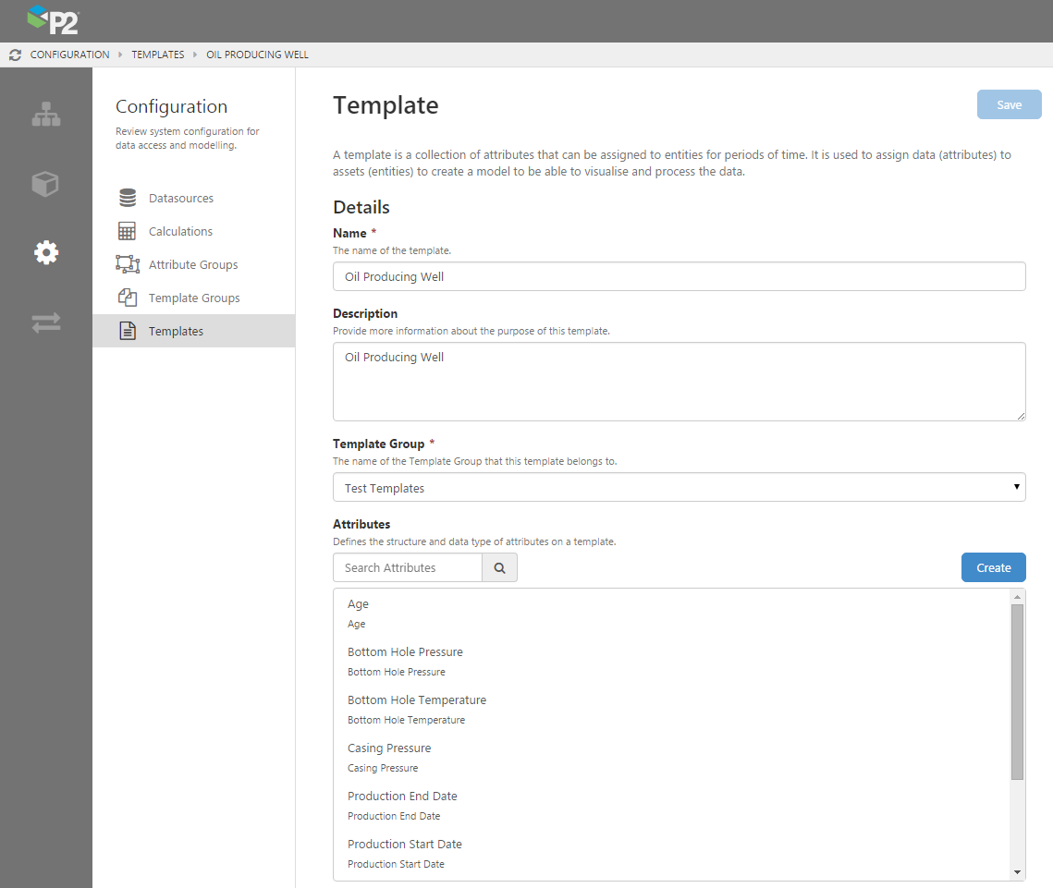The height and width of the screenshot is (888, 1053).
Task: Click the P2 logo in header
Action: pos(53,19)
